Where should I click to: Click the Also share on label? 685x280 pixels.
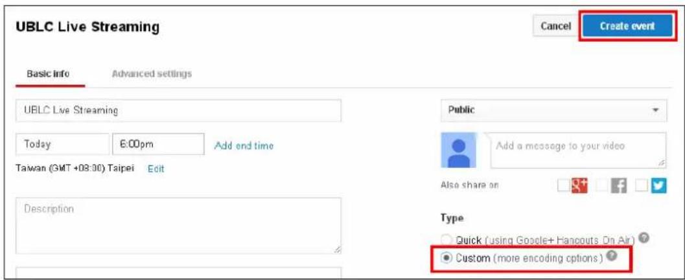[x=470, y=185]
